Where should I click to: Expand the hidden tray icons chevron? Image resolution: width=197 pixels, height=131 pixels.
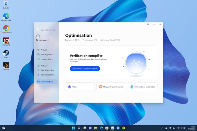pyautogui.click(x=162, y=128)
